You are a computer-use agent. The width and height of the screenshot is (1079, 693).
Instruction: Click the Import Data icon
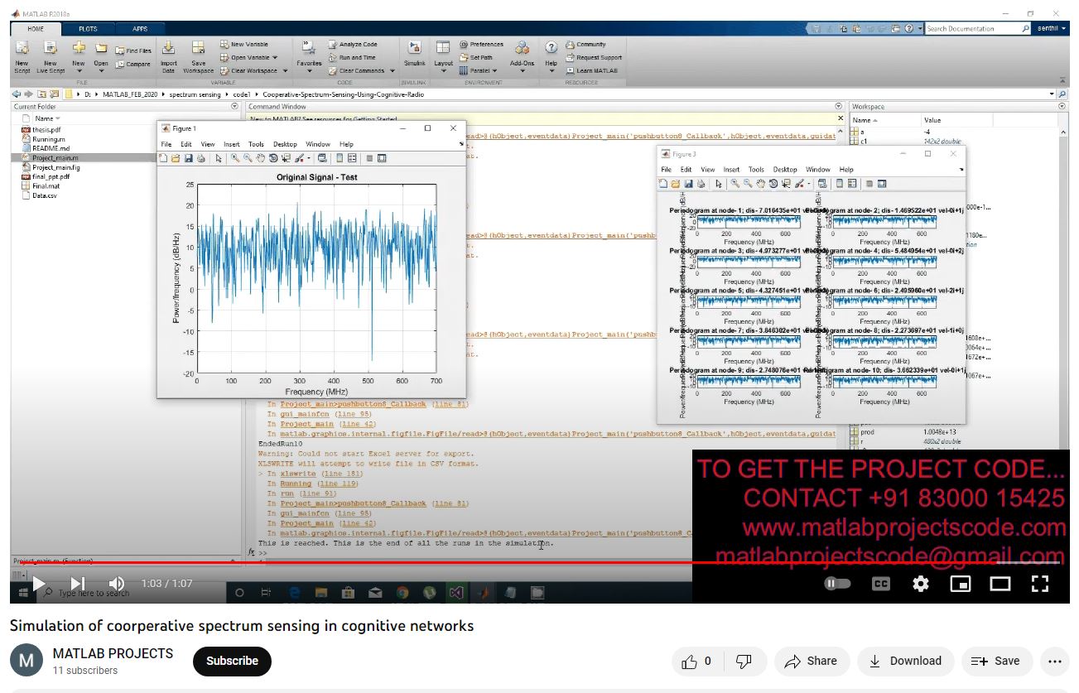coord(168,53)
